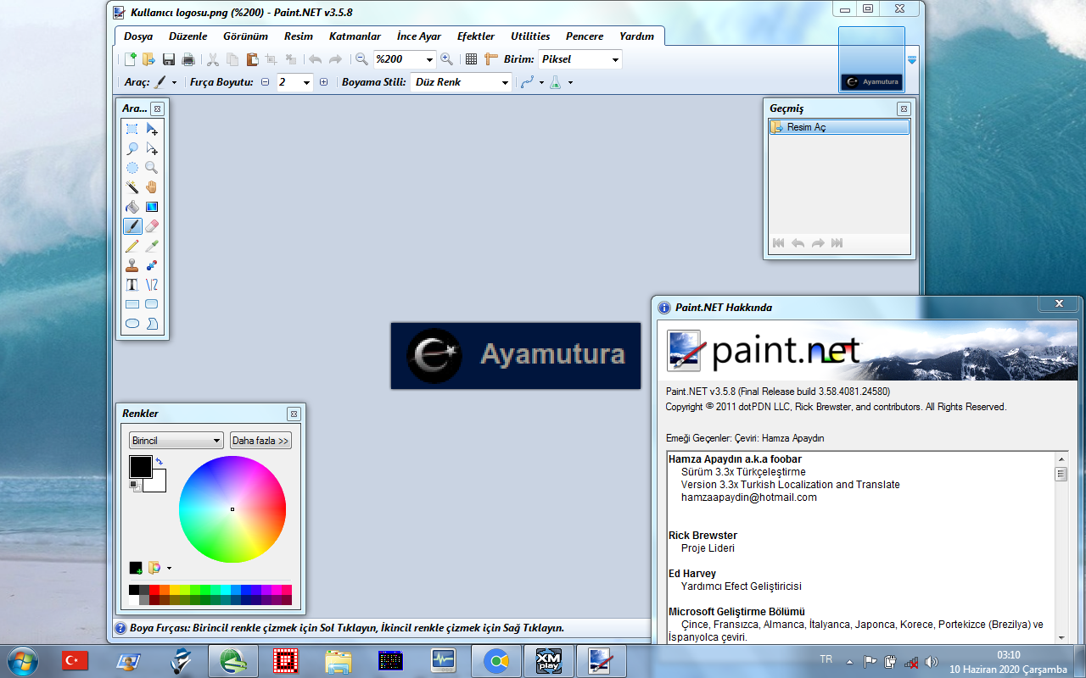Click the Open file toolbar icon
Viewport: 1086px width, 678px height.
pos(148,59)
